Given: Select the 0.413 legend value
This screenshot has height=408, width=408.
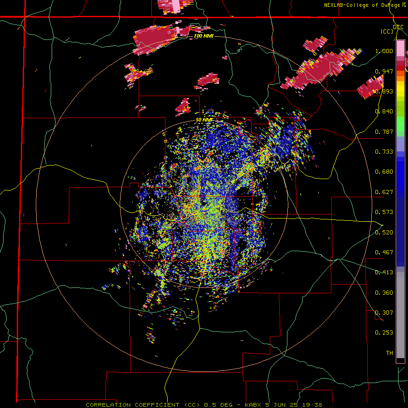Looking at the screenshot, I should pyautogui.click(x=384, y=272).
